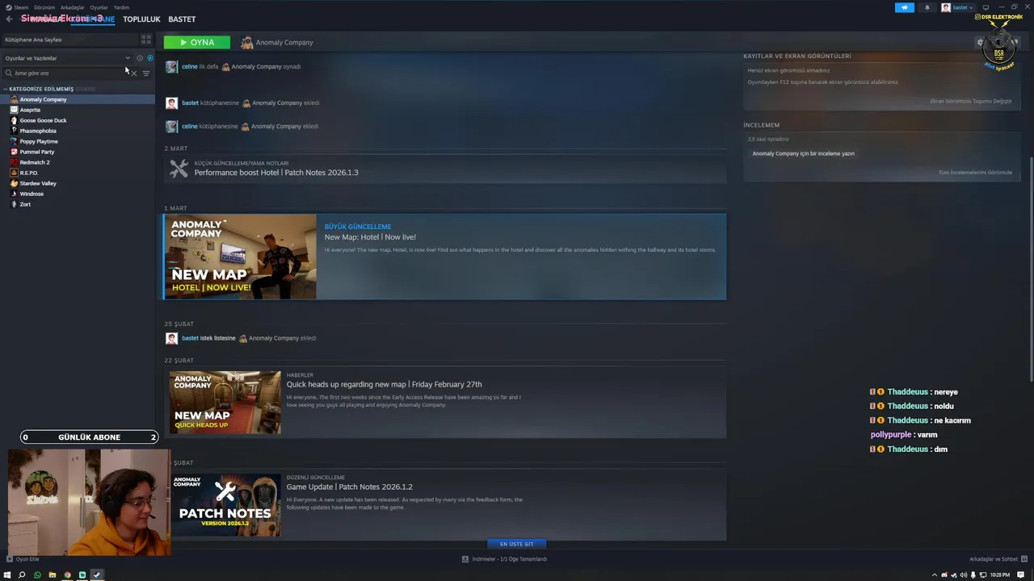Select Pummel Party in the library list
The image size is (1034, 581).
point(78,152)
